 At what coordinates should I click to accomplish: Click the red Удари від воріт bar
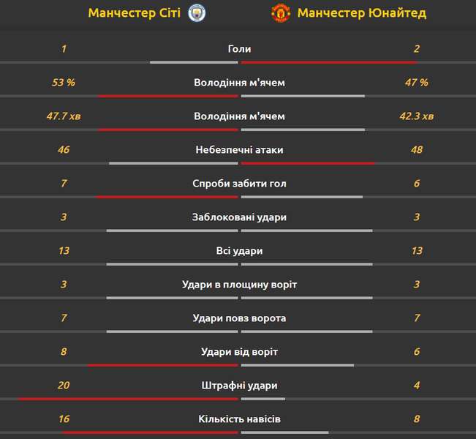coord(163,366)
